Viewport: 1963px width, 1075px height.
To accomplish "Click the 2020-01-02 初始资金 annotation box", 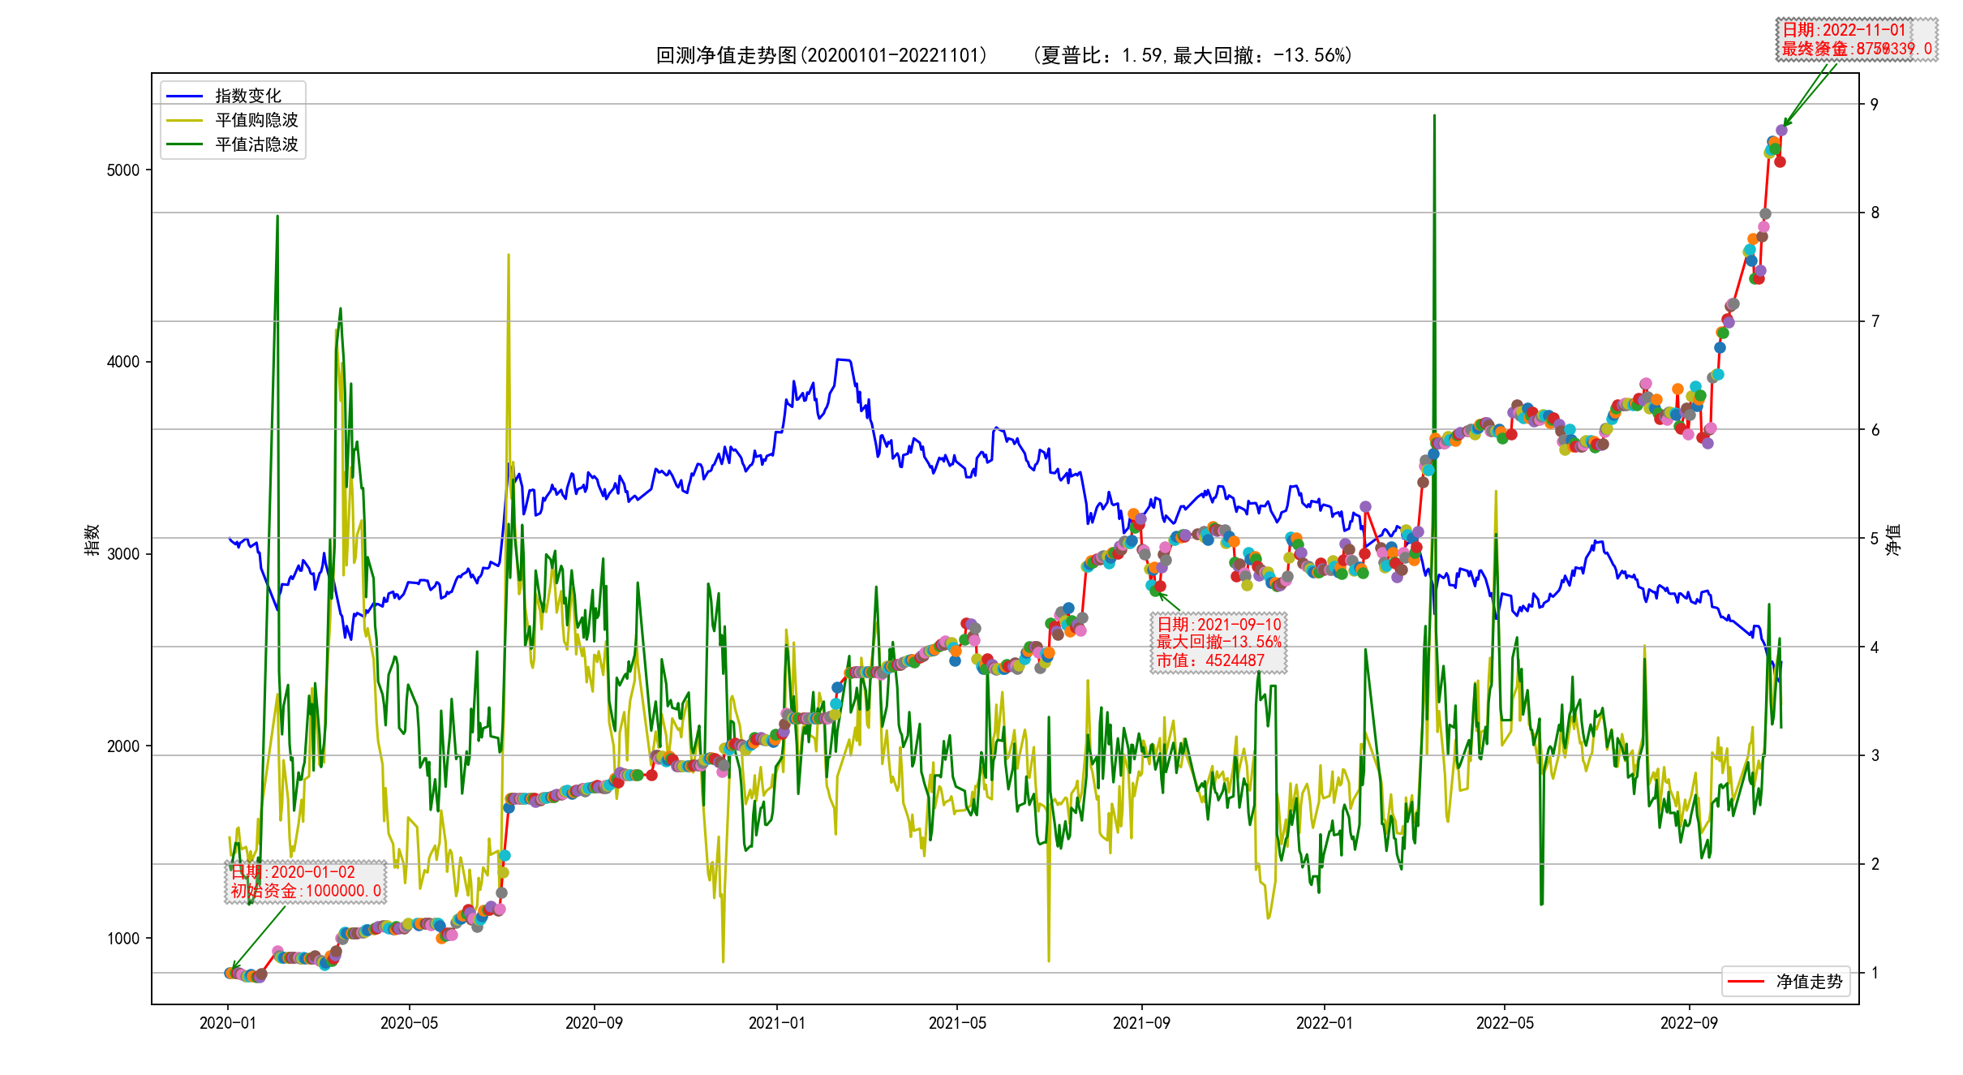I will (x=305, y=882).
